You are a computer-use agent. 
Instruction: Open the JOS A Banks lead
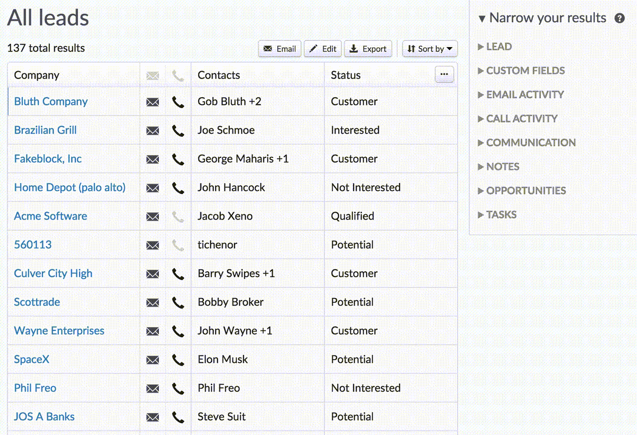(44, 416)
